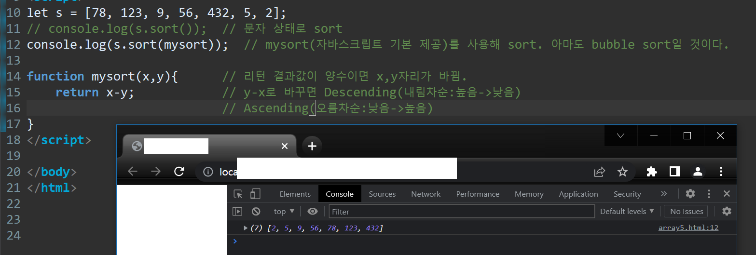Open the top context dropdown
The image size is (756, 255).
284,211
